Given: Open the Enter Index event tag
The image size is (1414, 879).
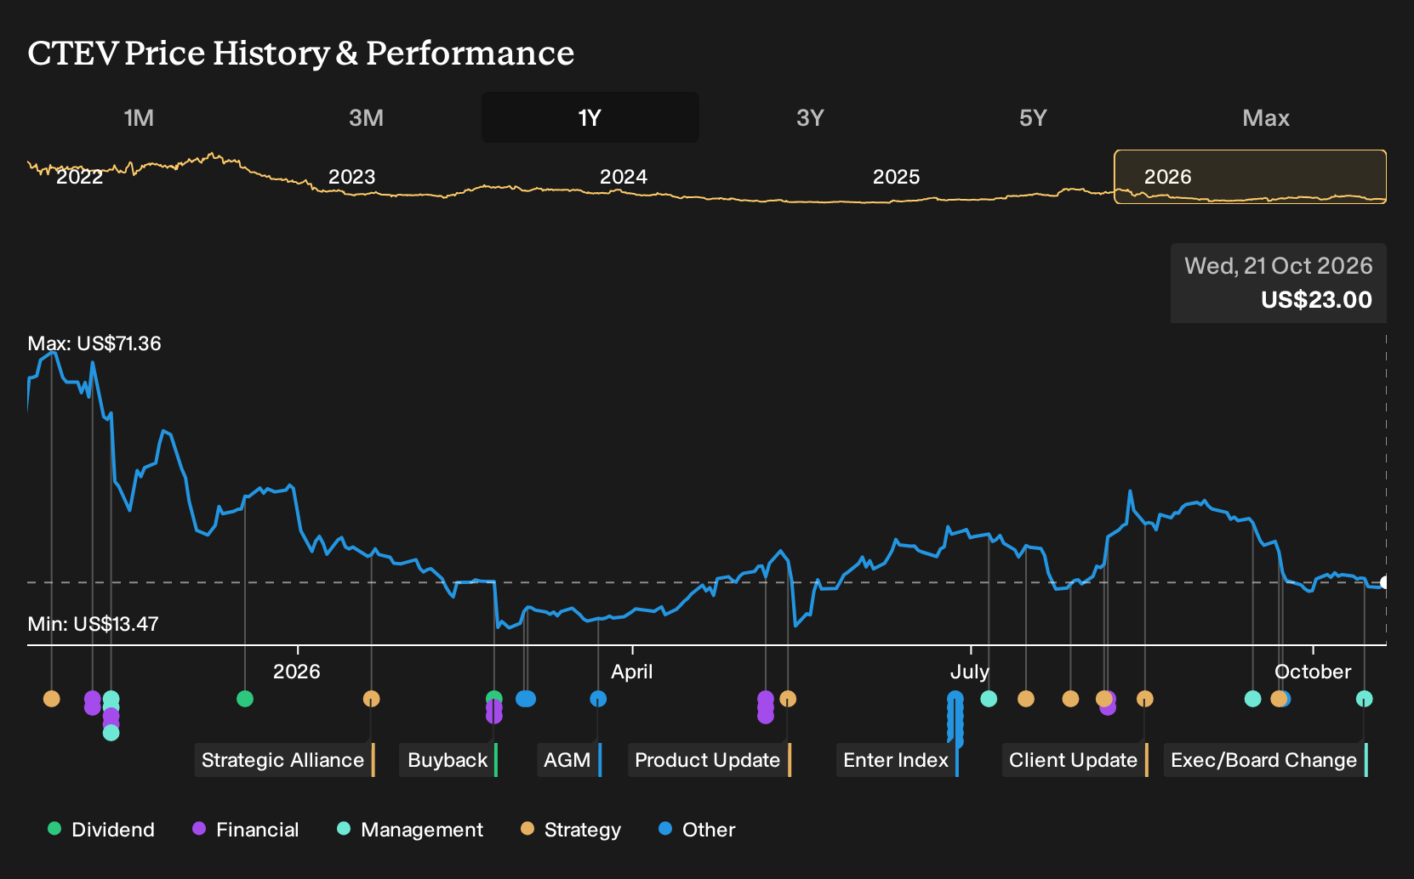Looking at the screenshot, I should [x=898, y=760].
